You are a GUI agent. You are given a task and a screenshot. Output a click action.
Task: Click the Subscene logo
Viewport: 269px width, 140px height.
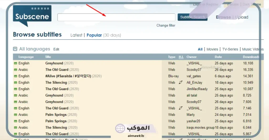(32, 16)
